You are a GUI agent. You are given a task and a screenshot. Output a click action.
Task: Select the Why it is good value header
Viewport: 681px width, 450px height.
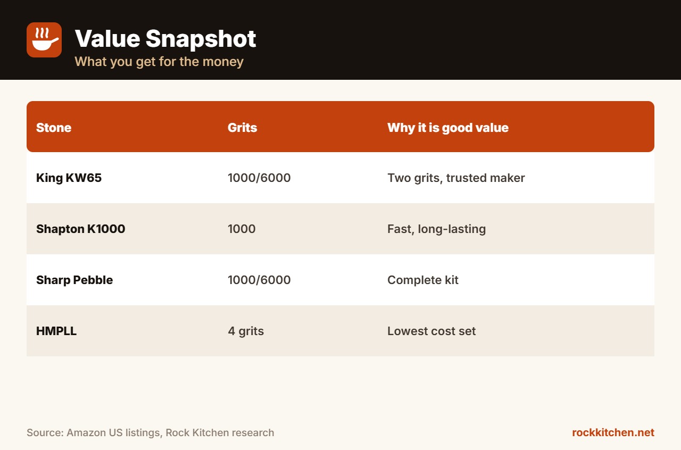(448, 128)
